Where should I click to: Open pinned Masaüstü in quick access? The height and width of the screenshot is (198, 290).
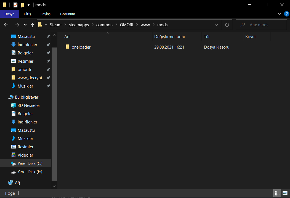(26, 36)
